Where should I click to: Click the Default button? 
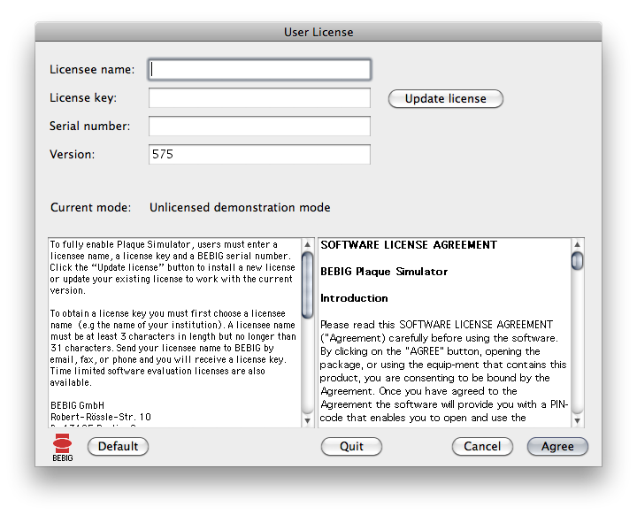(118, 446)
